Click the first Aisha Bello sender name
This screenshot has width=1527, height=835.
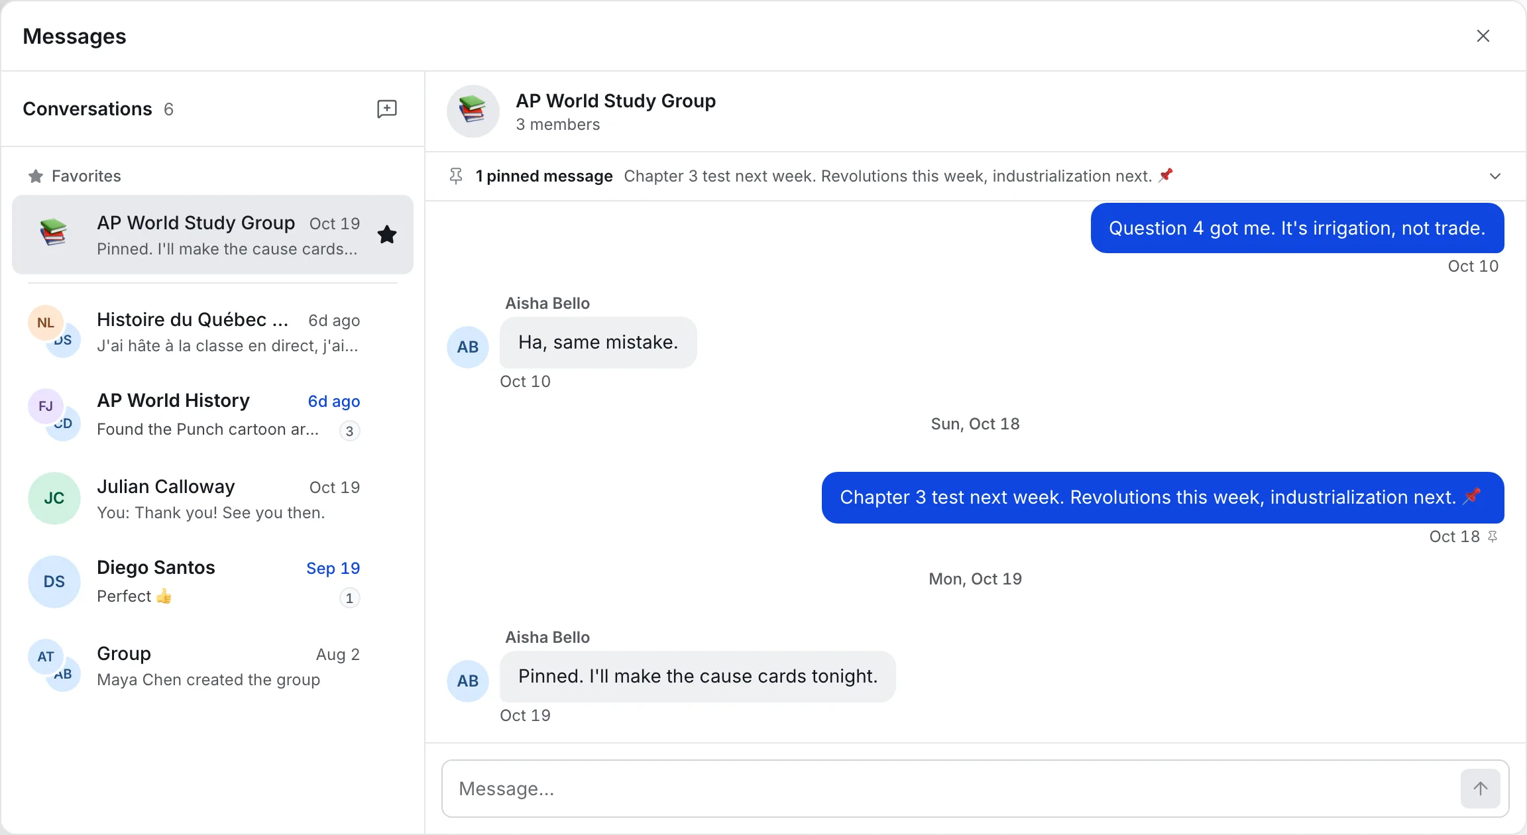(x=547, y=304)
